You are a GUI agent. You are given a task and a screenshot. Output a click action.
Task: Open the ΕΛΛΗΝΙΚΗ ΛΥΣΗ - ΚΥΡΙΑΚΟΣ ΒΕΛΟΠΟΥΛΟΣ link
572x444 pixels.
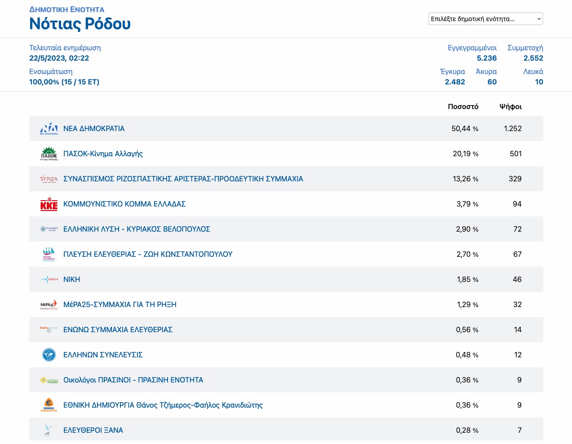click(137, 229)
